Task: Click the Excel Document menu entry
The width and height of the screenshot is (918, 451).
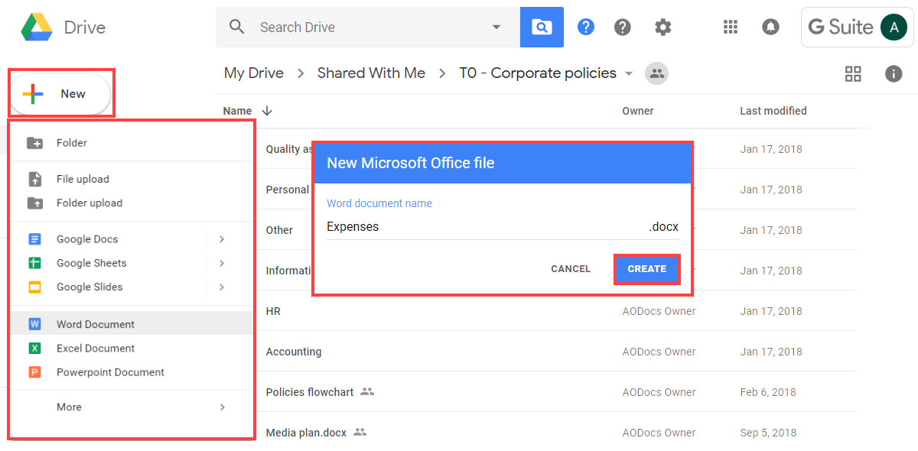Action: pyautogui.click(x=132, y=348)
